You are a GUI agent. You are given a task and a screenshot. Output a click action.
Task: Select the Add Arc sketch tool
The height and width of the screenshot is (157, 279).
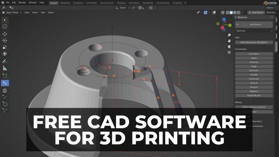click(5, 111)
